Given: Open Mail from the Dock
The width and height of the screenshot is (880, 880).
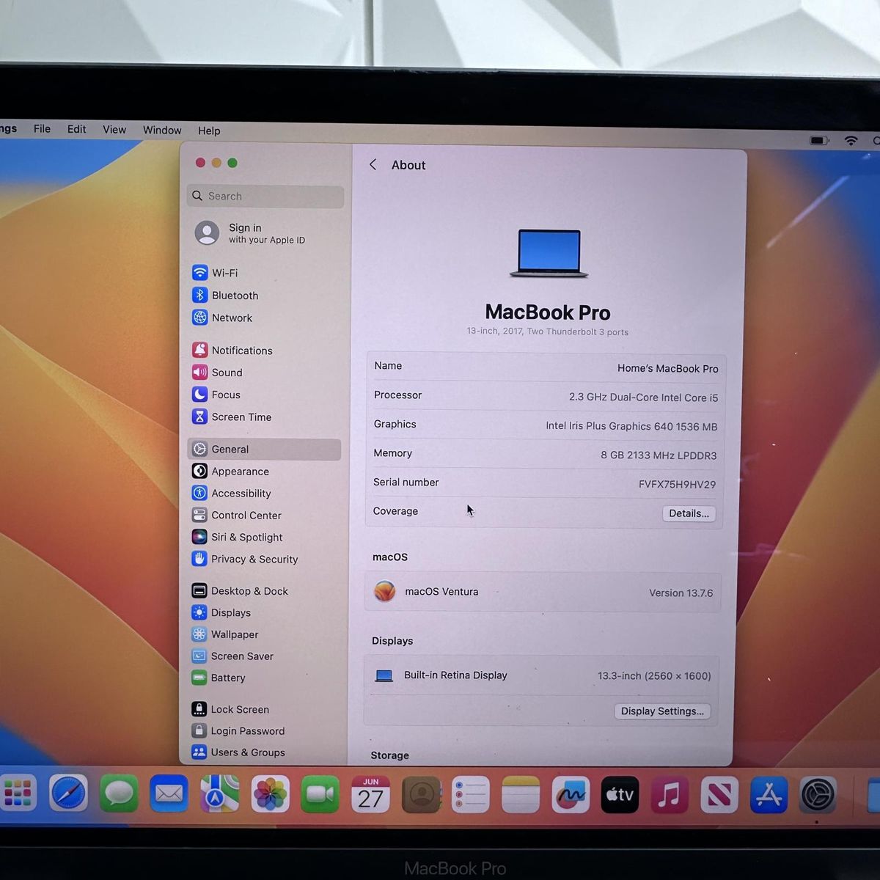Looking at the screenshot, I should coord(169,793).
